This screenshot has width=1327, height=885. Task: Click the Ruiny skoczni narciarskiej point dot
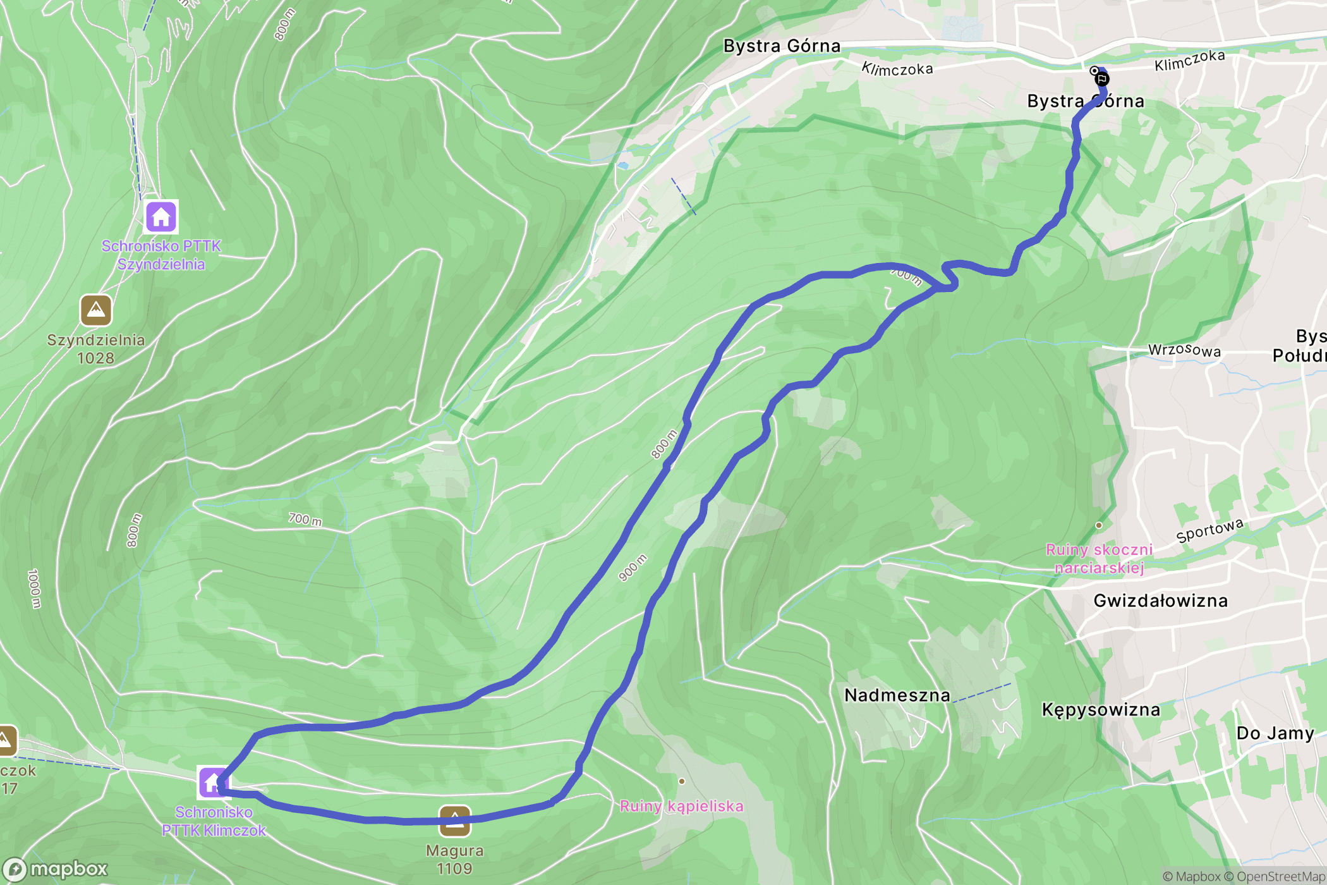[x=1099, y=525]
